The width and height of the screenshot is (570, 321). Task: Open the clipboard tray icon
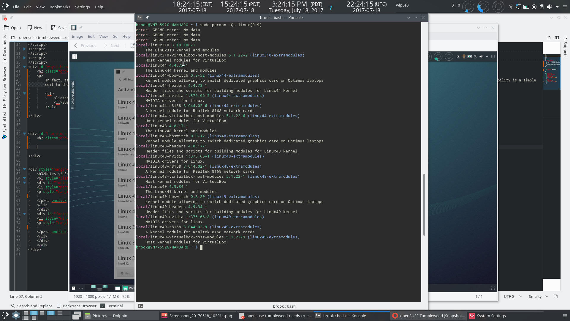pos(542,7)
